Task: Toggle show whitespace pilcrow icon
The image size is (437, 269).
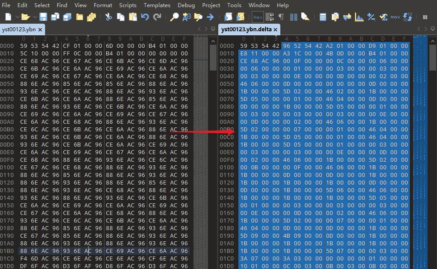Action: [x=281, y=17]
